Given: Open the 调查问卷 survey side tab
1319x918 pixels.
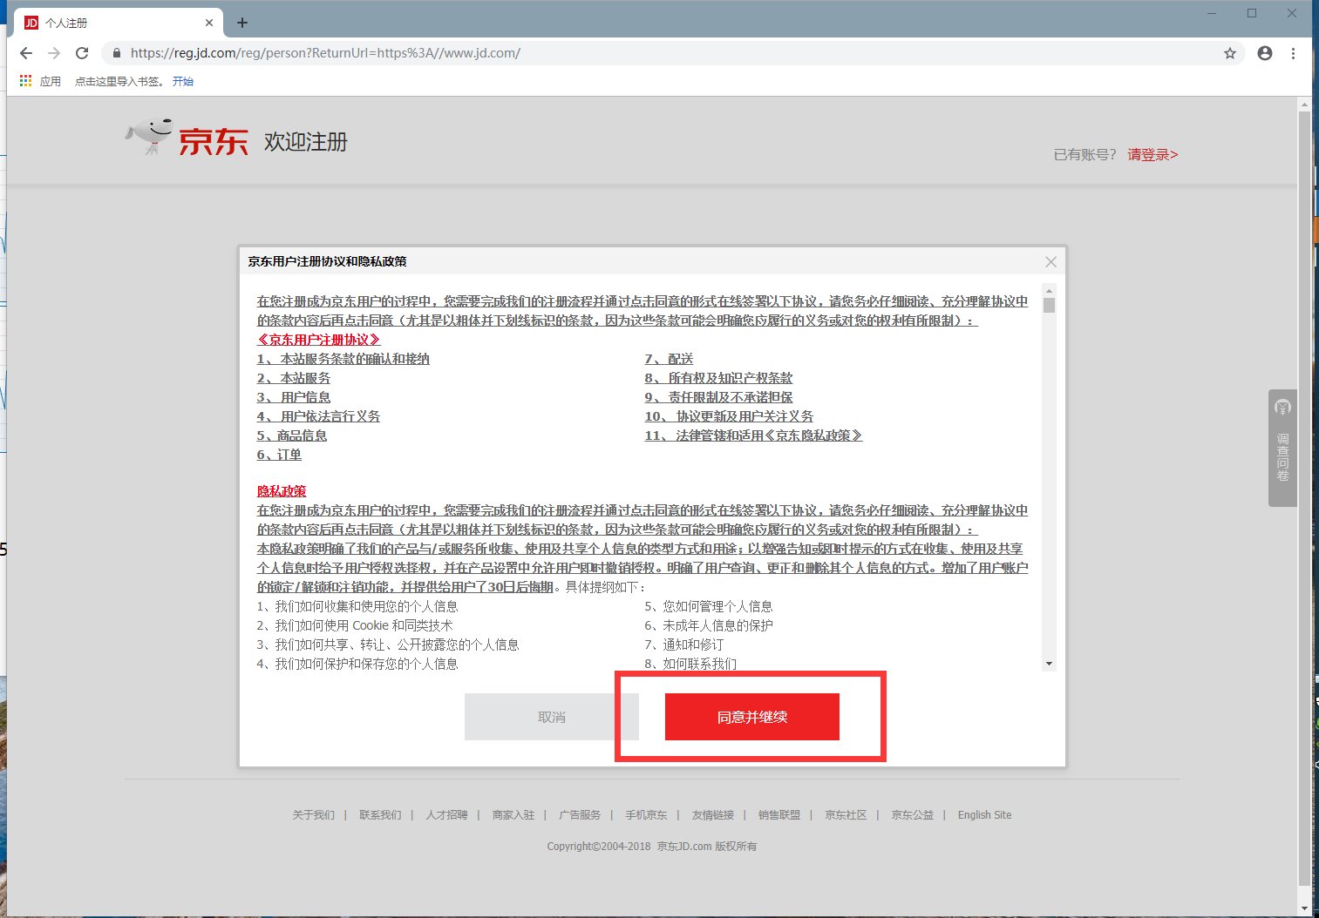Looking at the screenshot, I should point(1282,447).
